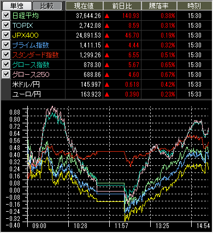The height and width of the screenshot is (233, 213).
Task: Uncheck the グロース250 checkbox
Action: click(6, 74)
